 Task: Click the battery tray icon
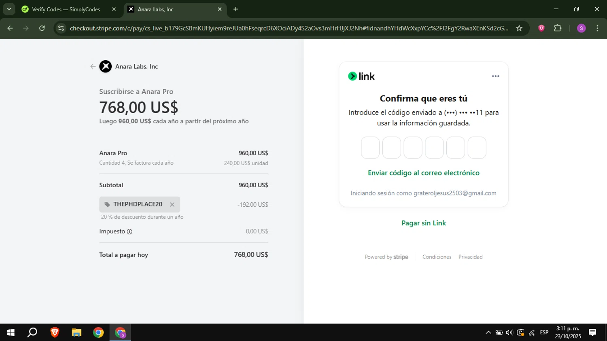tap(499, 333)
